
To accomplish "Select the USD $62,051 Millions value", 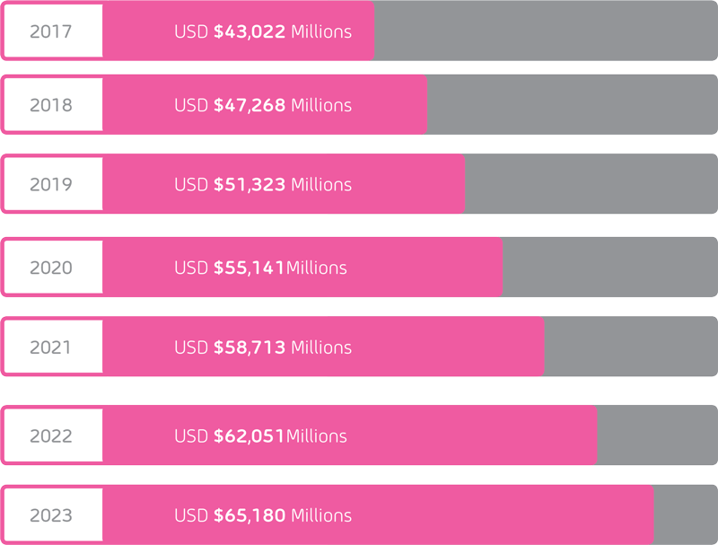I will 260,436.
